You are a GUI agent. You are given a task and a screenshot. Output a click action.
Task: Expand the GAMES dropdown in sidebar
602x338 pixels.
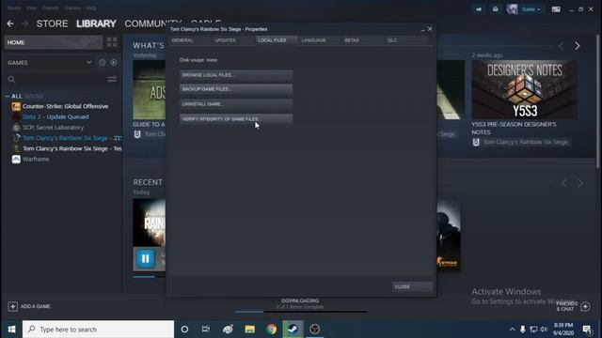[89, 63]
